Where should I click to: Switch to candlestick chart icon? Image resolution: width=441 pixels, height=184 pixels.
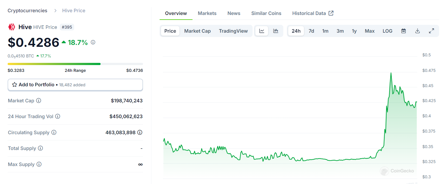(x=276, y=31)
